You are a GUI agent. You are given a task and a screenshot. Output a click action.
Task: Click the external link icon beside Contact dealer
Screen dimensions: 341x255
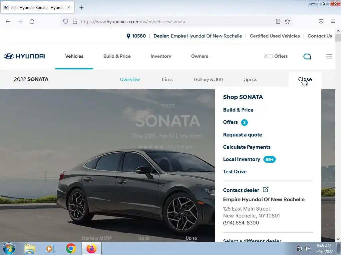pyautogui.click(x=265, y=189)
